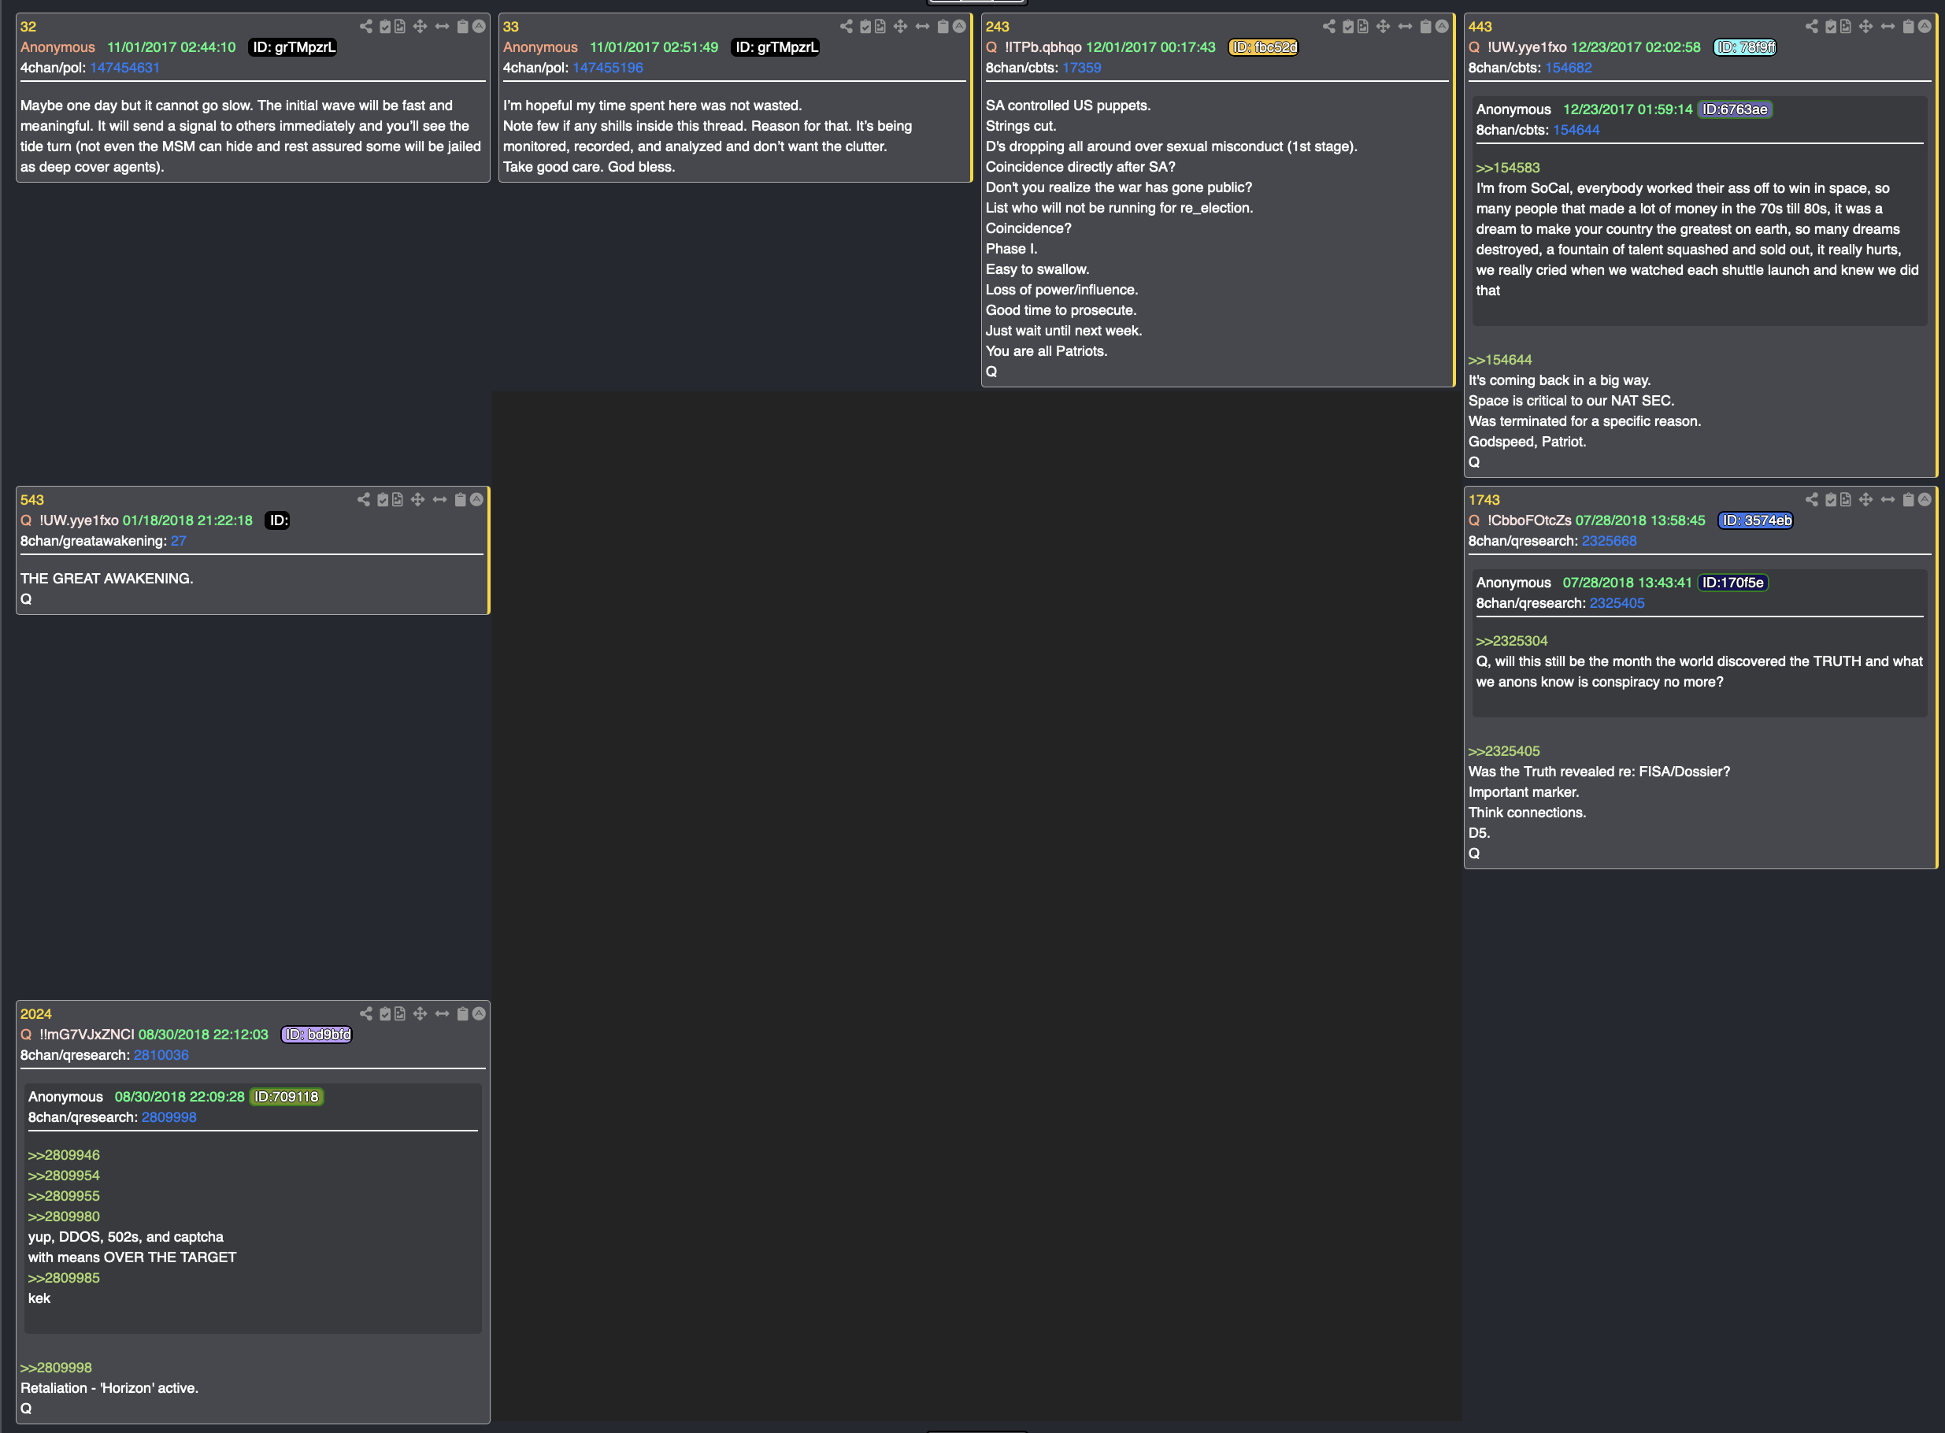1945x1433 pixels.
Task: Open 8chan/qresearch post link 2325668
Action: coord(1610,541)
